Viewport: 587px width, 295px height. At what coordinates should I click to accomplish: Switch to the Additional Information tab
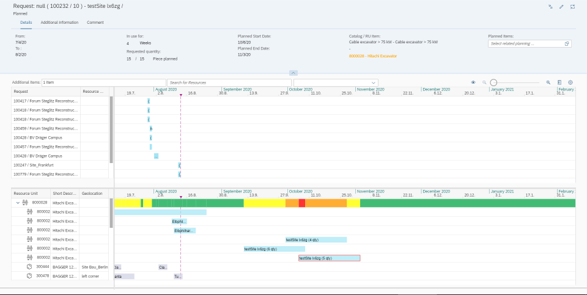(59, 23)
